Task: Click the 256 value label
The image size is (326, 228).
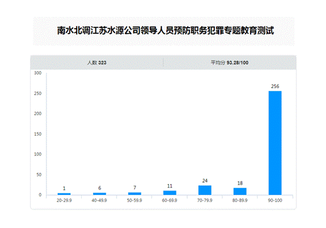Action: pyautogui.click(x=275, y=86)
